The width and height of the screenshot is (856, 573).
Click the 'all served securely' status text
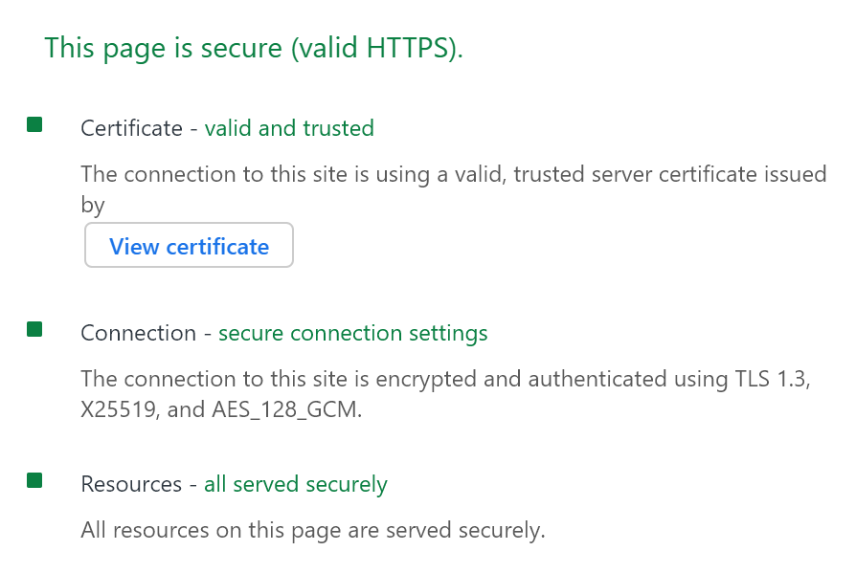click(x=295, y=484)
